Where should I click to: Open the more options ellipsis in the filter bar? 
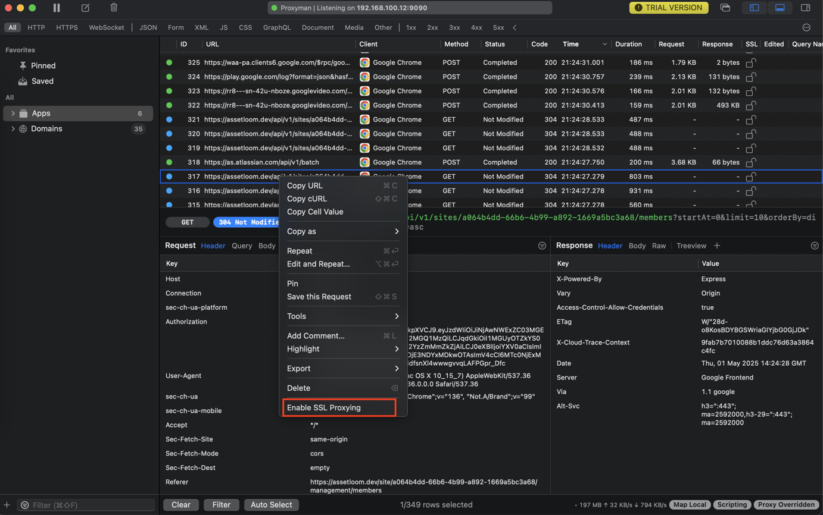pos(806,27)
